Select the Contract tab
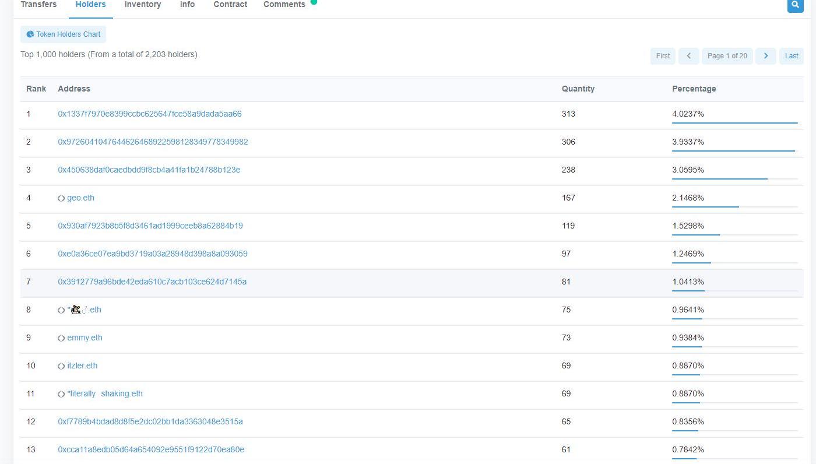Screen dimensions: 816x464 pos(230,5)
